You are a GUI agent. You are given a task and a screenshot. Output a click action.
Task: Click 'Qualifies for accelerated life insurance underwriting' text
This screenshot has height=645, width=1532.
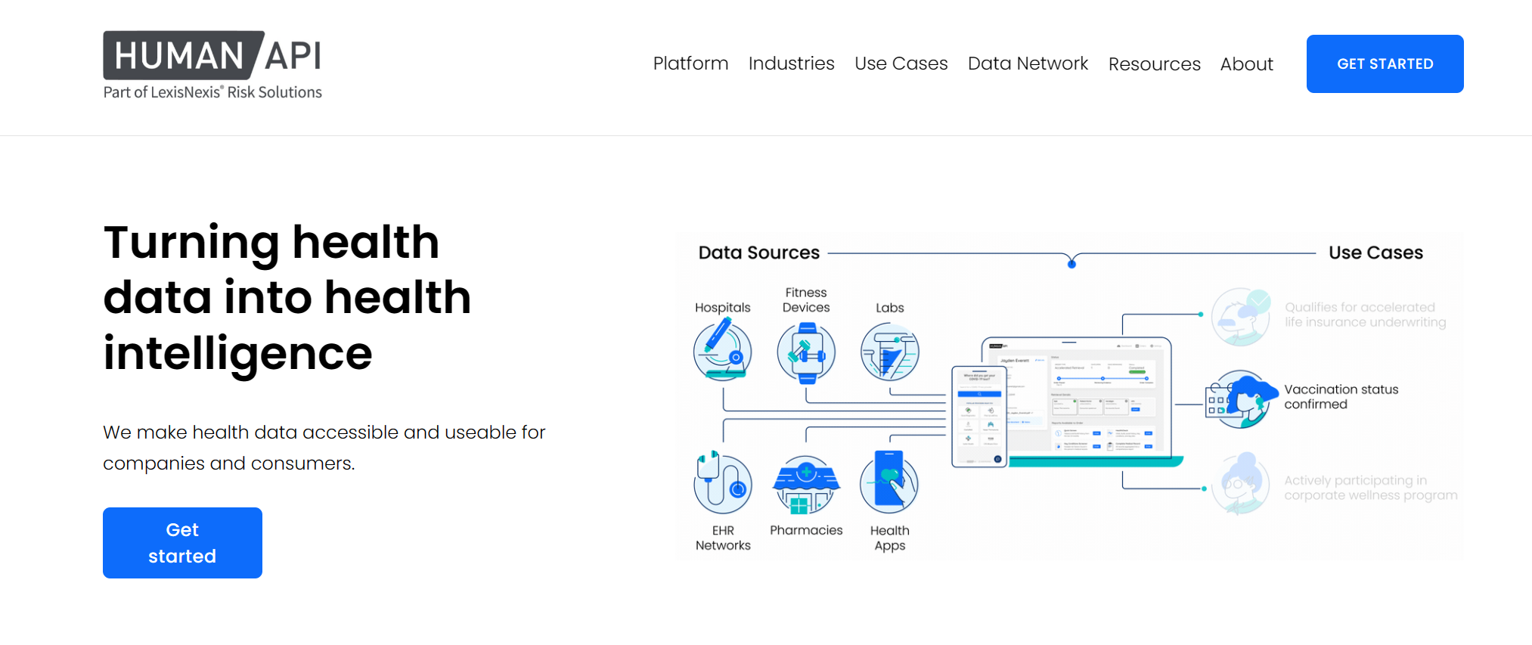[1365, 315]
